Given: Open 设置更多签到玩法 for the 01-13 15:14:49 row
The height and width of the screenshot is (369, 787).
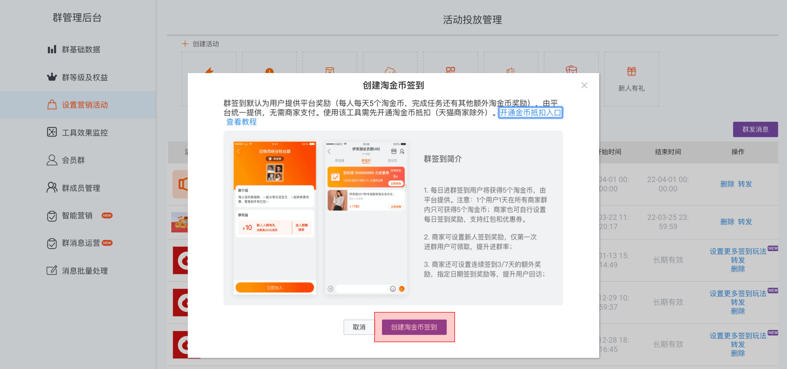Looking at the screenshot, I should point(738,252).
